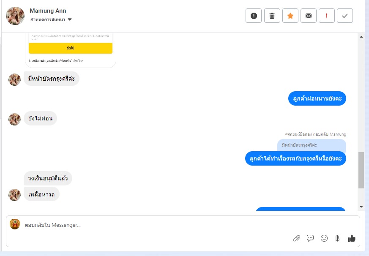Open the emoji picker smiley icon
Image resolution: width=369 pixels, height=256 pixels.
pos(324,238)
